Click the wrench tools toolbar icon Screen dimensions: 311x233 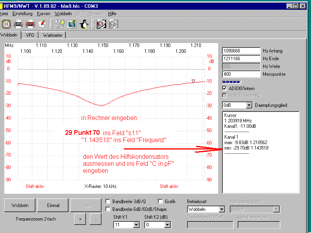59,24
